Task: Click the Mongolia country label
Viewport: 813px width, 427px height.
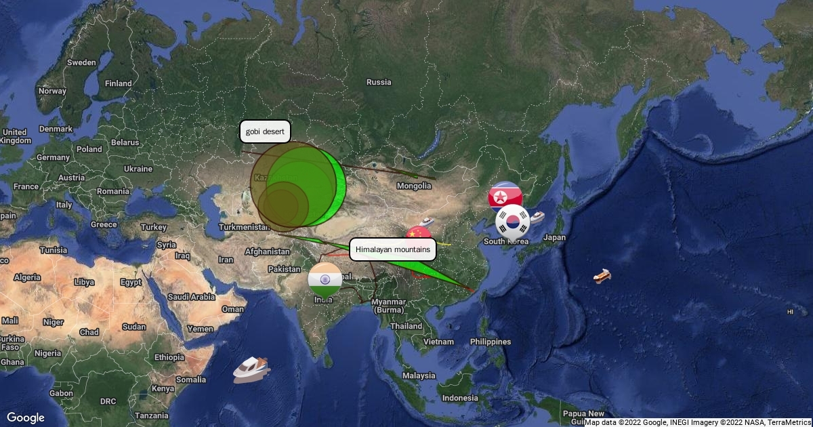Action: point(414,186)
